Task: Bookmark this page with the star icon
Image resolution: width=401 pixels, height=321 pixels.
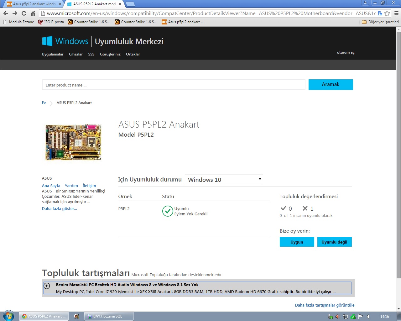Action: click(x=387, y=13)
